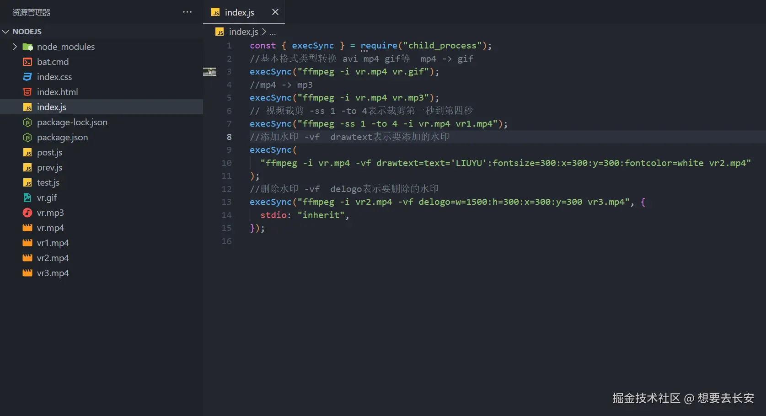Open vr.mp3 from the file tree
Image resolution: width=766 pixels, height=416 pixels.
coord(50,213)
